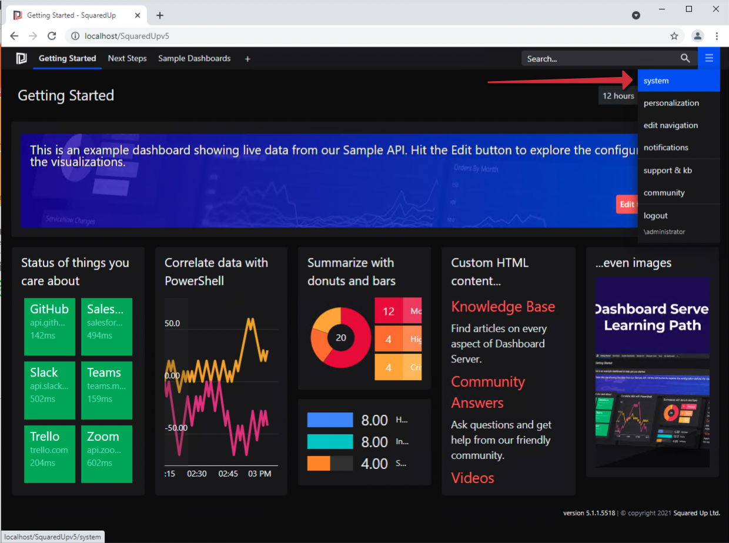Open the Knowledge Base link

click(503, 307)
